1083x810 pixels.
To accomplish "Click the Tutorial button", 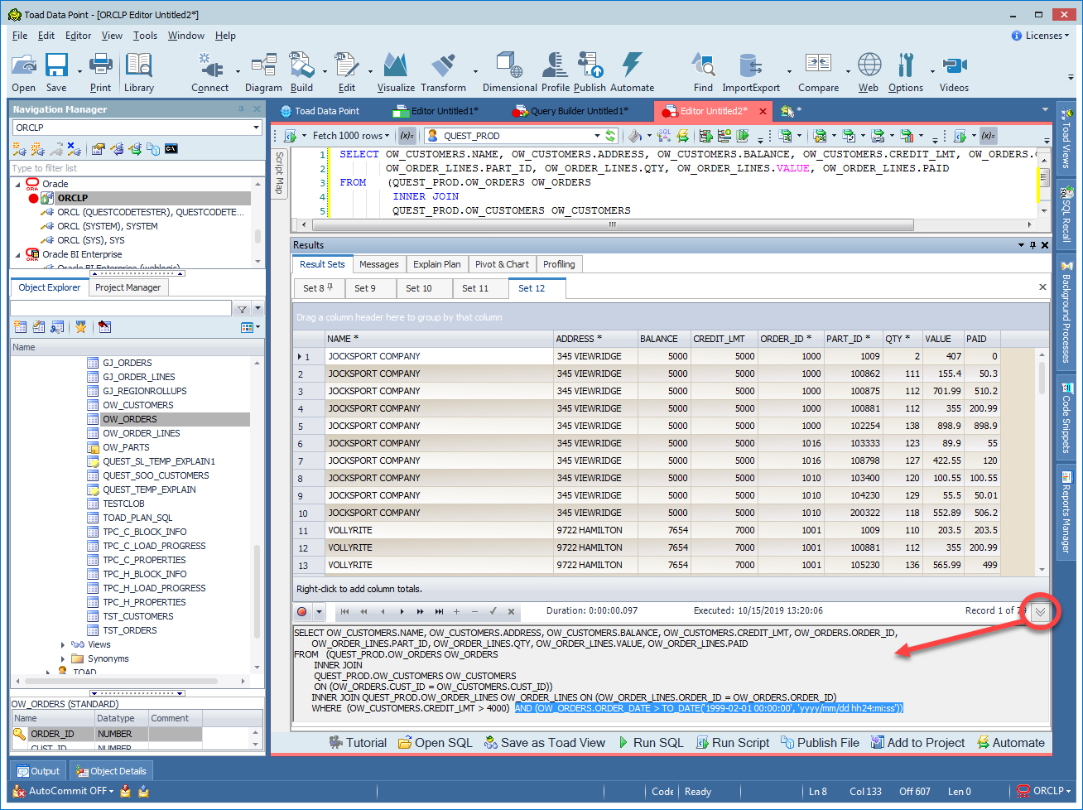I will pos(358,743).
